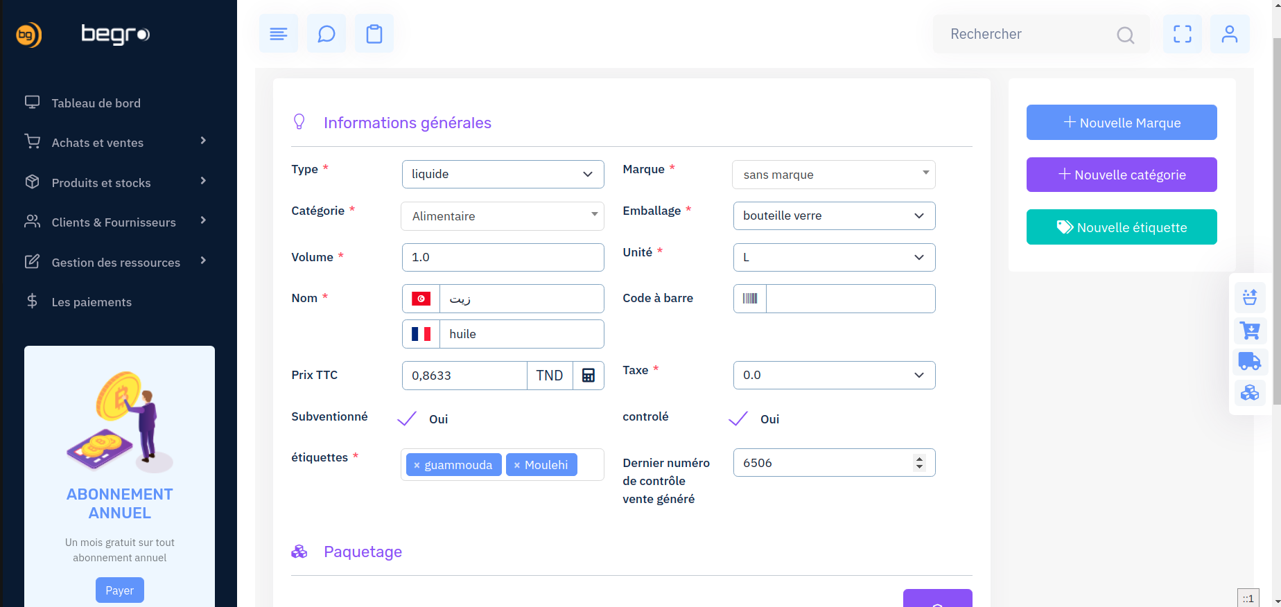
Task: Toggle the contrôlé Oui checkmark
Action: [738, 419]
